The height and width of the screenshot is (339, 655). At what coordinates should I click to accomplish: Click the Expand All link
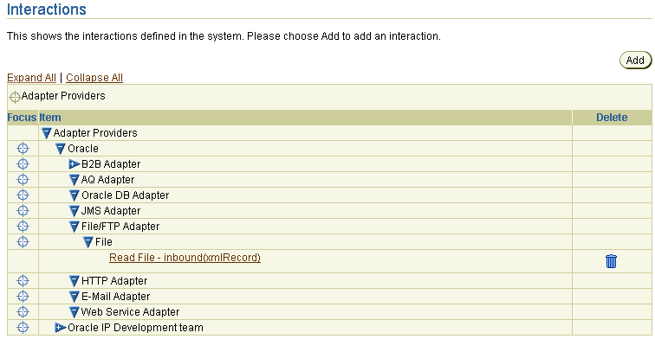pyautogui.click(x=31, y=78)
